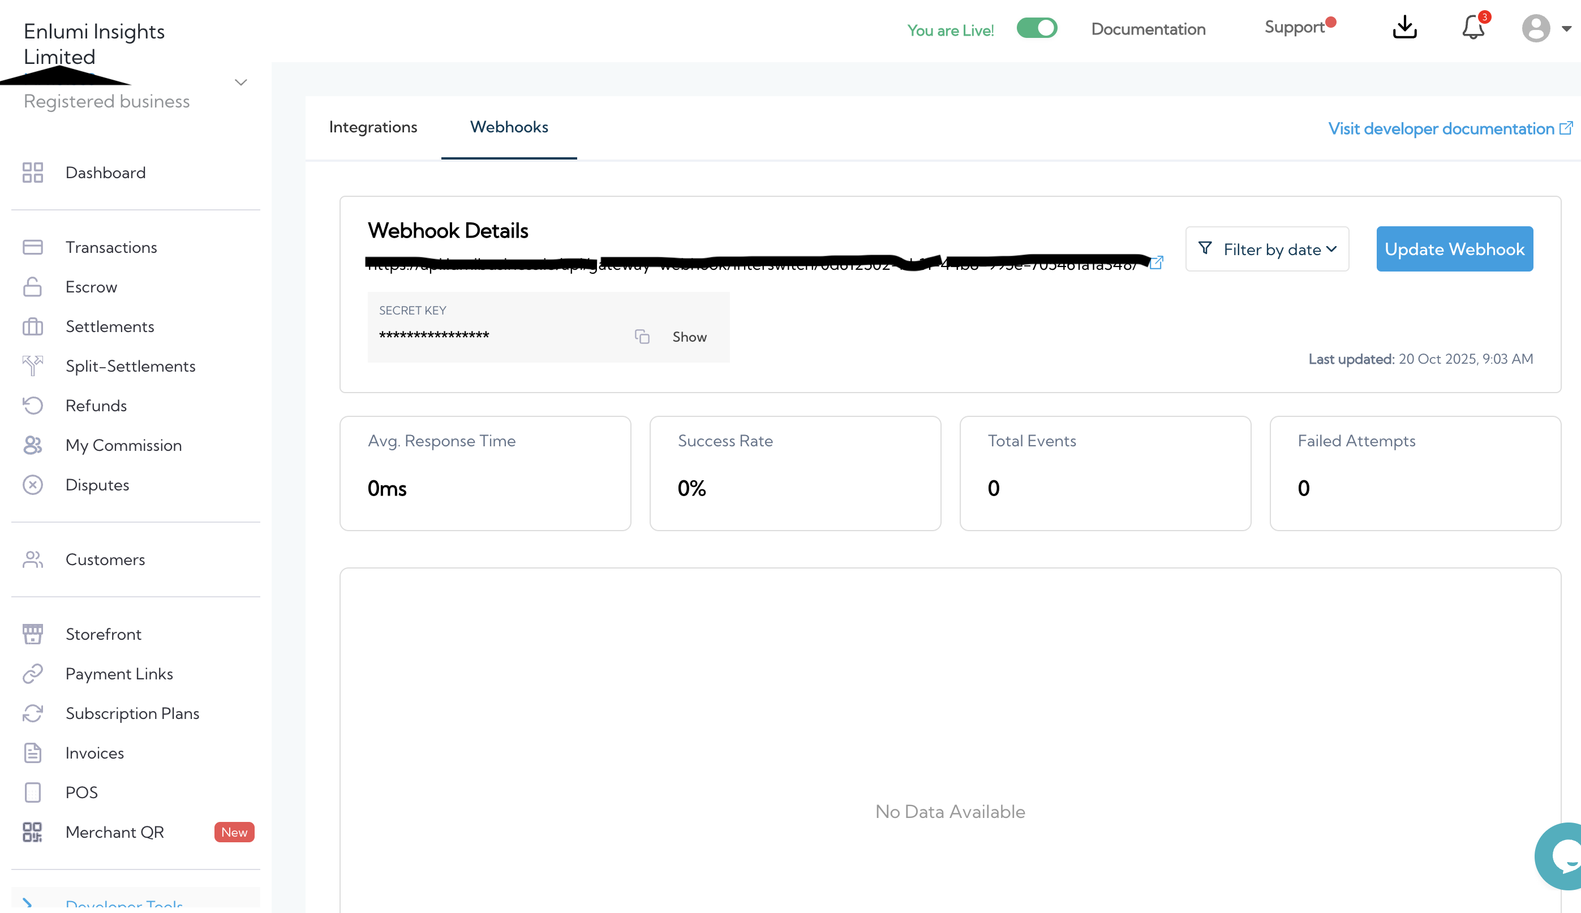Expand the business switcher chevron
Screen dimensions: 1581x913
[241, 83]
